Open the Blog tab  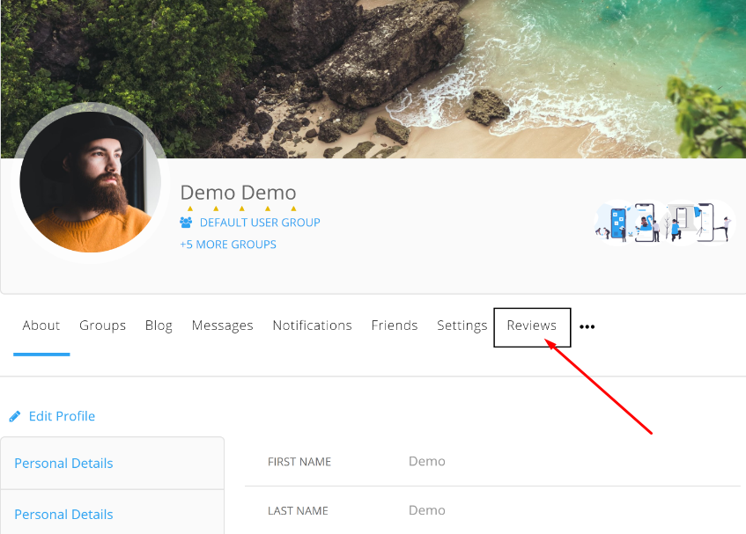pyautogui.click(x=159, y=326)
